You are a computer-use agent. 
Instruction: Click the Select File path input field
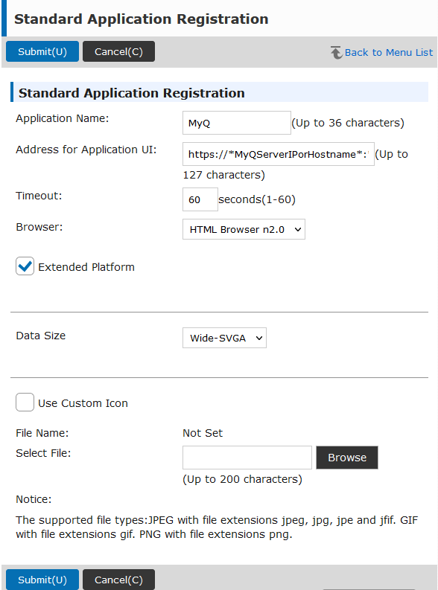click(247, 458)
